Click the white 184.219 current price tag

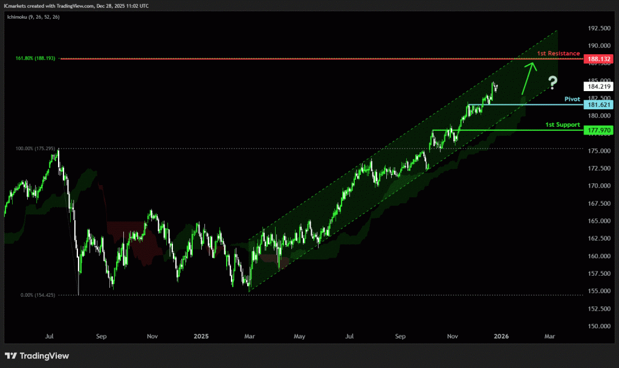point(598,87)
